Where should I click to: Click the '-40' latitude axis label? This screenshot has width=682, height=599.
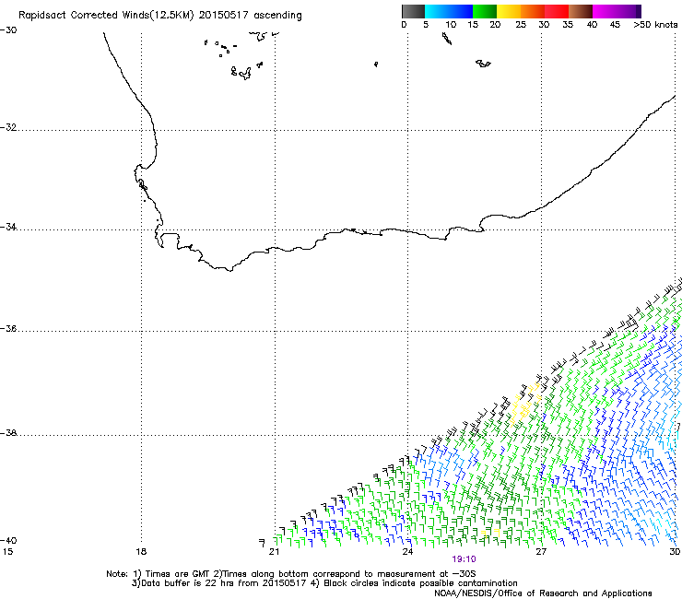[x=8, y=540]
